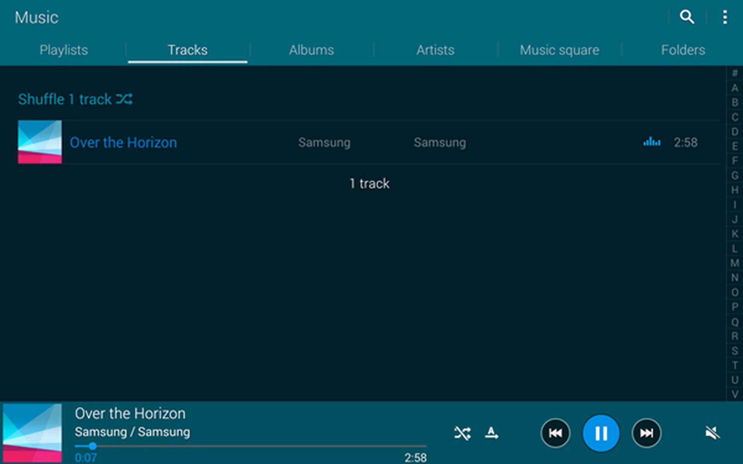Skip to the next track

pos(646,433)
